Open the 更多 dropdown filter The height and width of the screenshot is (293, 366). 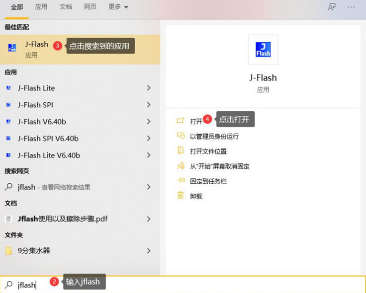tap(118, 7)
